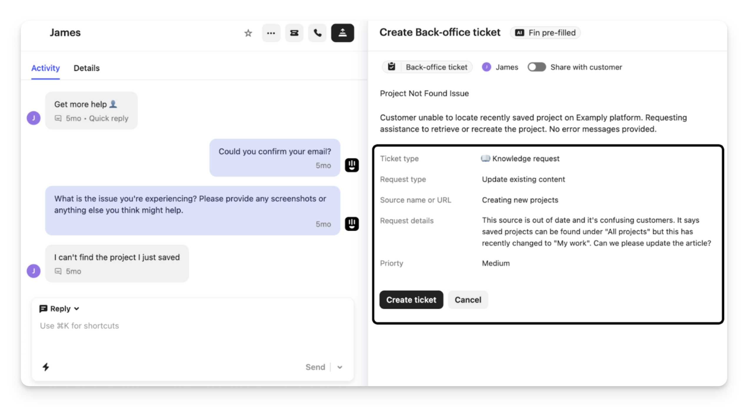This screenshot has width=748, height=407.
Task: Switch to the Details tab
Action: pos(86,68)
